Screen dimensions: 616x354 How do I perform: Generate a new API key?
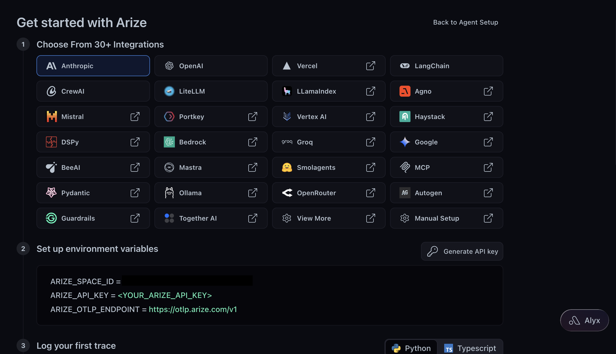462,251
